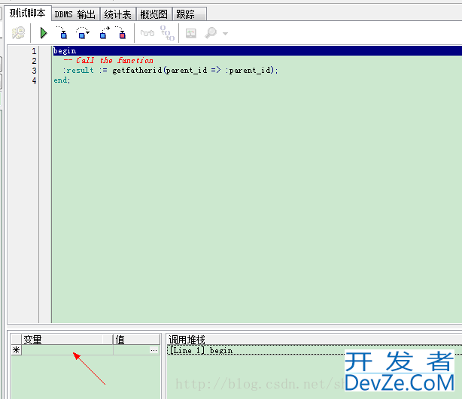Open the DBMS 输出 tab

coord(75,14)
